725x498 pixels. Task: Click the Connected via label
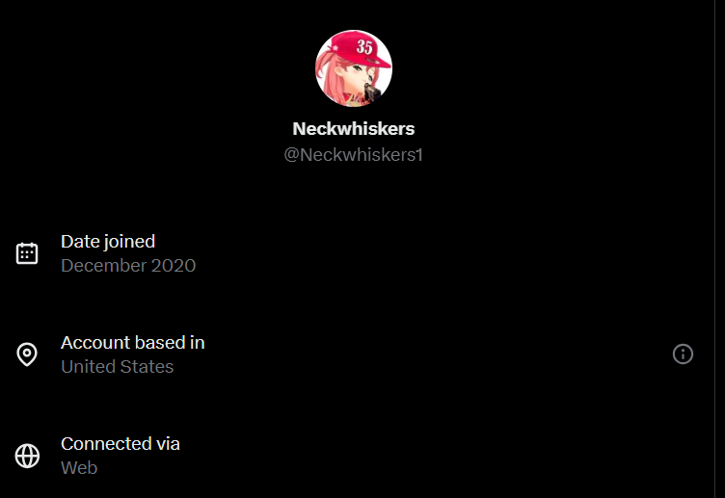(x=120, y=443)
